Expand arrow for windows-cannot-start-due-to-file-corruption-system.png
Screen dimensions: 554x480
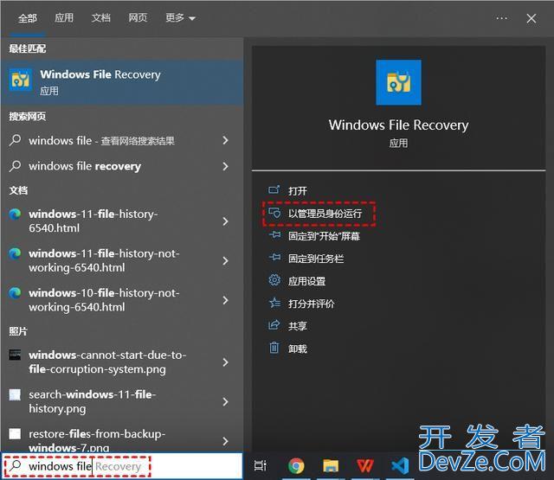tap(225, 362)
